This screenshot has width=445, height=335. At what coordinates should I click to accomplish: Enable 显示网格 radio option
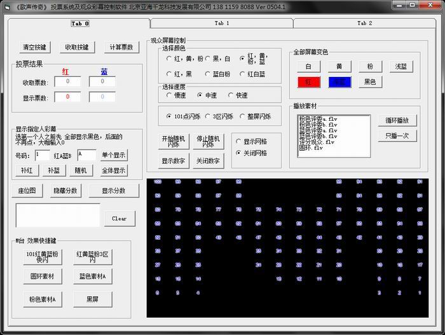point(238,141)
